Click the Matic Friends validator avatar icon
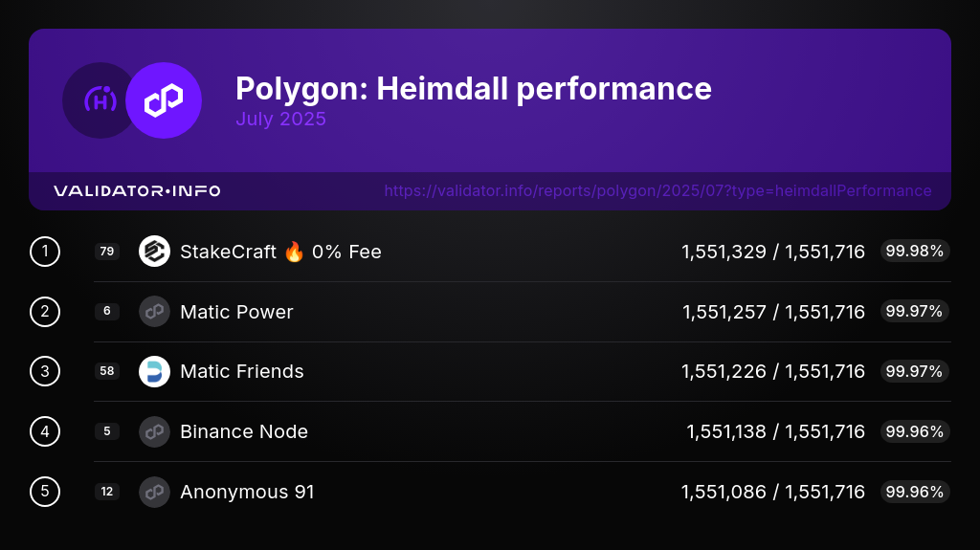This screenshot has height=550, width=980. click(154, 371)
